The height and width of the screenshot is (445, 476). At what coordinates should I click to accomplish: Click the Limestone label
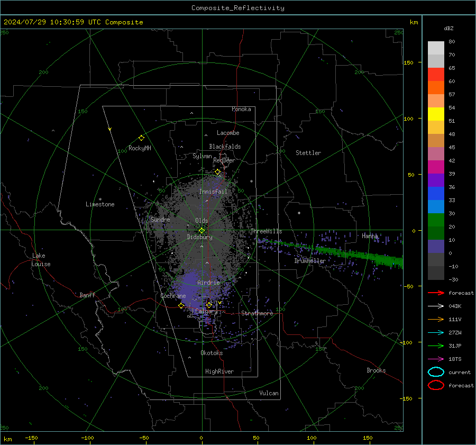click(x=100, y=204)
